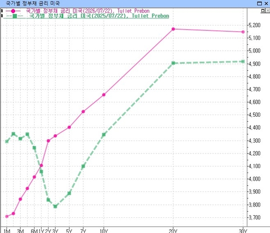Click the 4,700 y-axis label
The width and height of the screenshot is (270, 233).
254,89
